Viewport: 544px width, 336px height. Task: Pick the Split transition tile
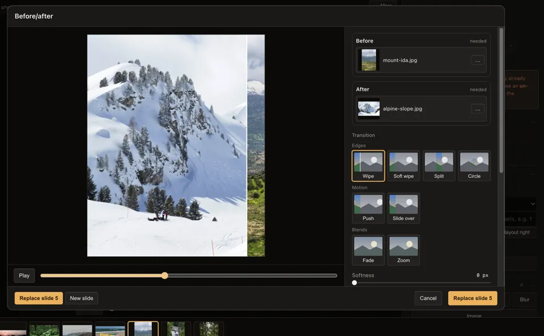(439, 166)
